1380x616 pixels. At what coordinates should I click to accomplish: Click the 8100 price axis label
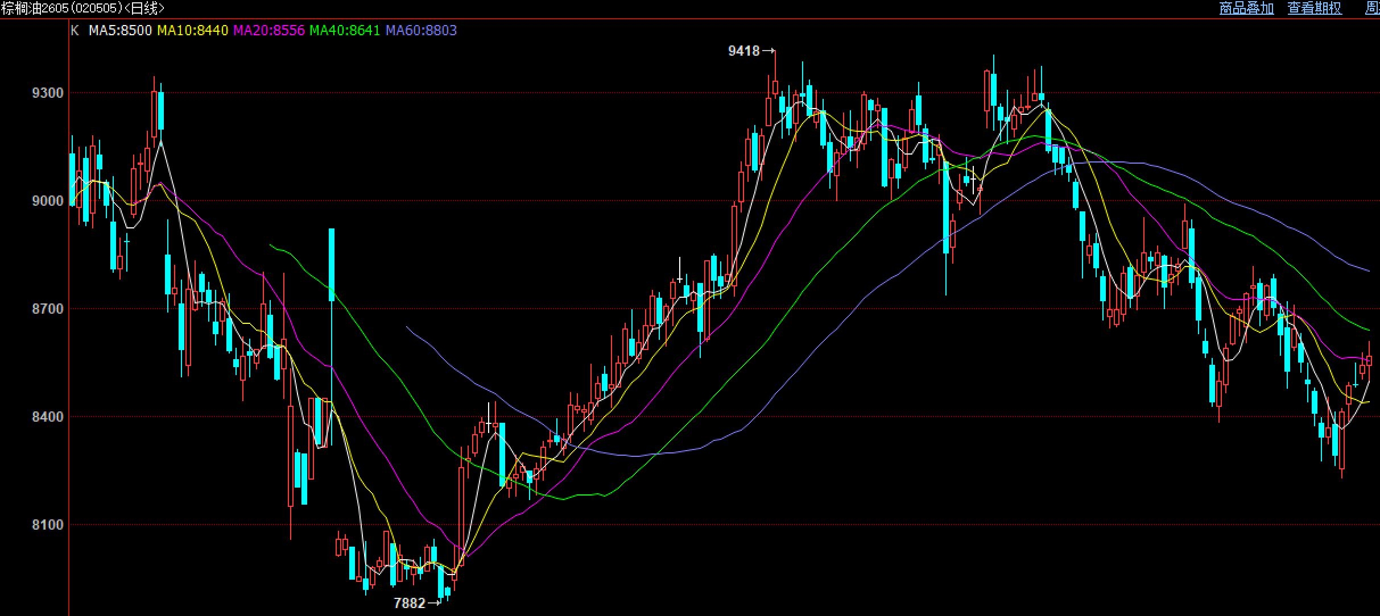click(x=48, y=525)
